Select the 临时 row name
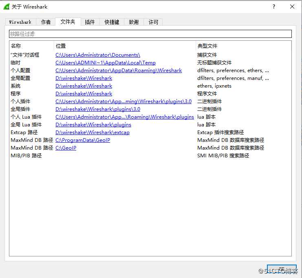This screenshot has height=278, width=302. click(15, 63)
